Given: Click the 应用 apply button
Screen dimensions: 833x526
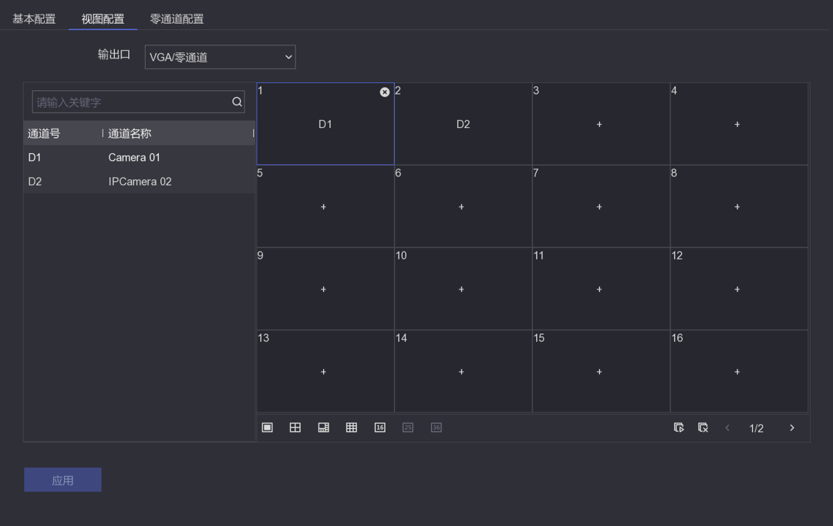Looking at the screenshot, I should pos(62,480).
